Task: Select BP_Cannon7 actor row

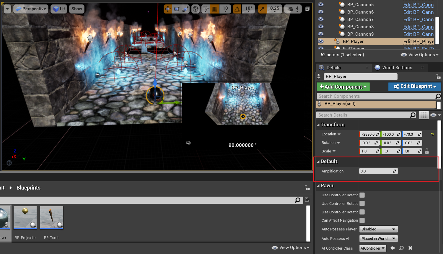Action: point(360,19)
